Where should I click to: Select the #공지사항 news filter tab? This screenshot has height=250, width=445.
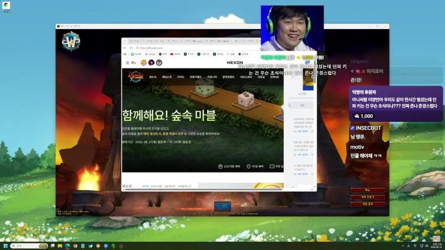pyautogui.click(x=157, y=186)
